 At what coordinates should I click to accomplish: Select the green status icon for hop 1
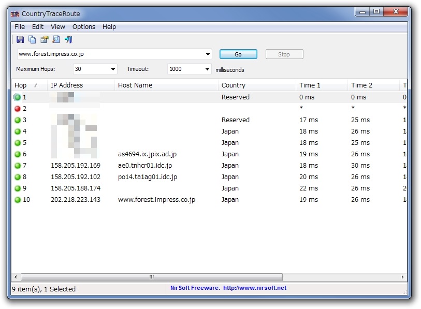(x=18, y=97)
